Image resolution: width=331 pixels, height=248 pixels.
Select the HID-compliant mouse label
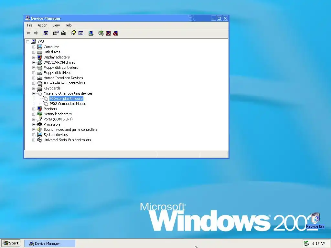click(x=66, y=98)
